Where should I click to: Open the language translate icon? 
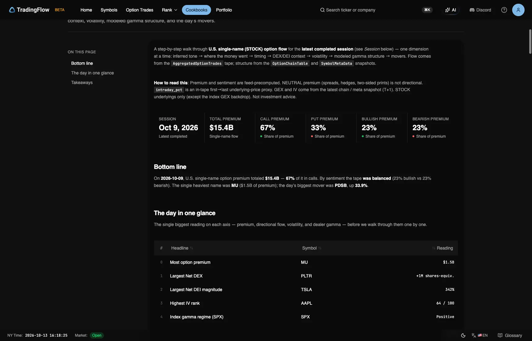[474, 335]
